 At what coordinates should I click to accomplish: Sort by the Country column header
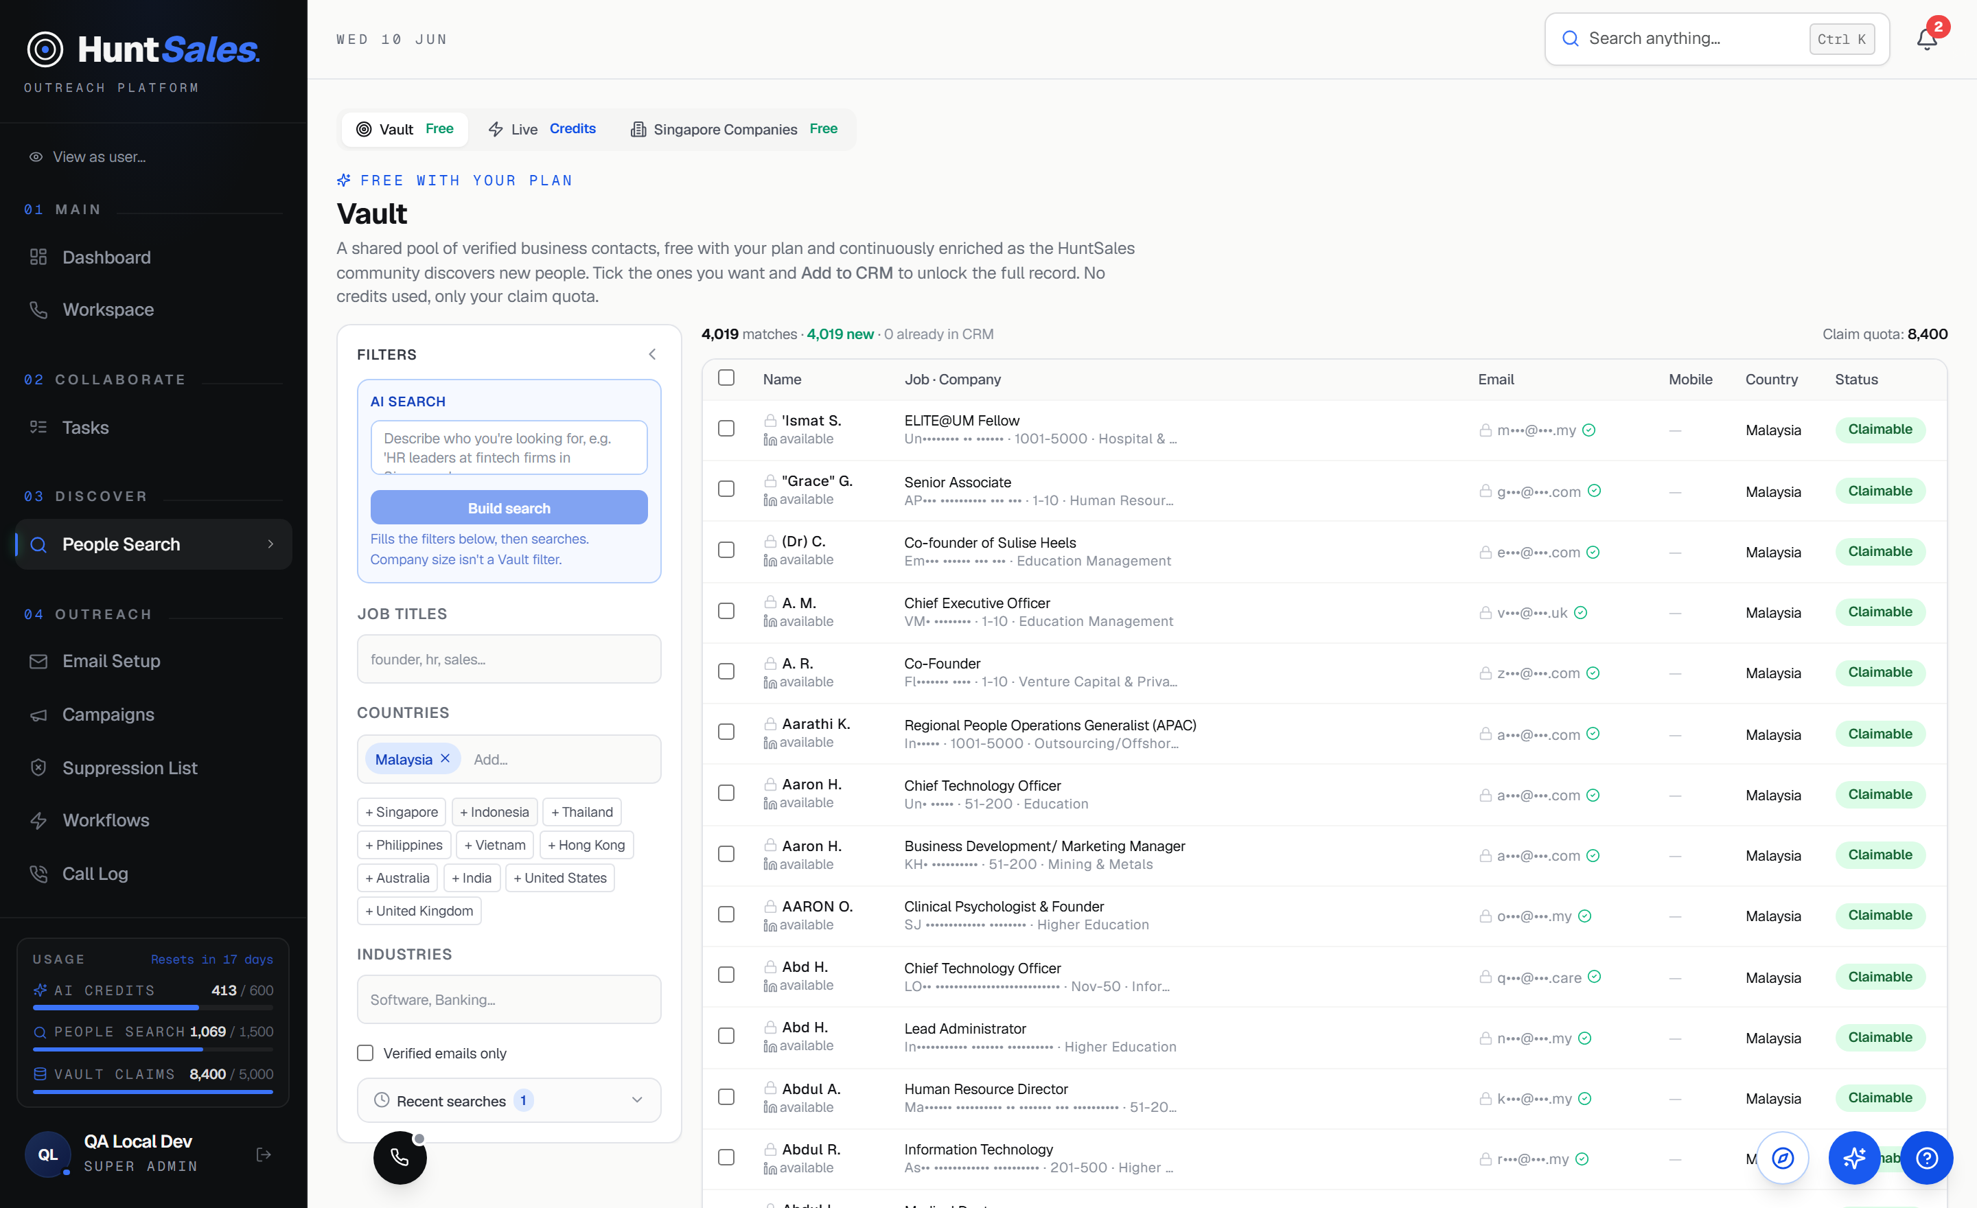pos(1771,380)
